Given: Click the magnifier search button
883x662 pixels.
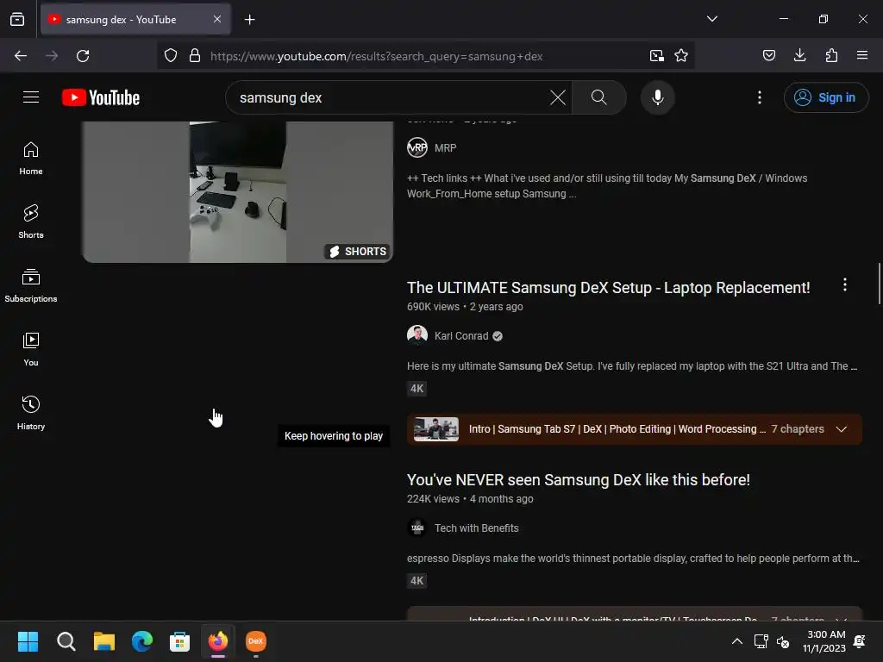Looking at the screenshot, I should [599, 97].
